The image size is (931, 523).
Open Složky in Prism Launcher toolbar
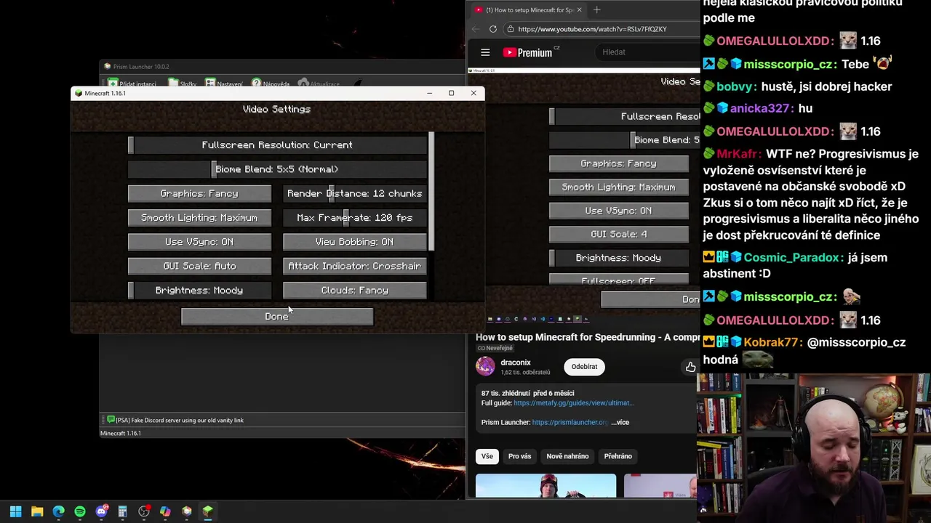pos(183,84)
